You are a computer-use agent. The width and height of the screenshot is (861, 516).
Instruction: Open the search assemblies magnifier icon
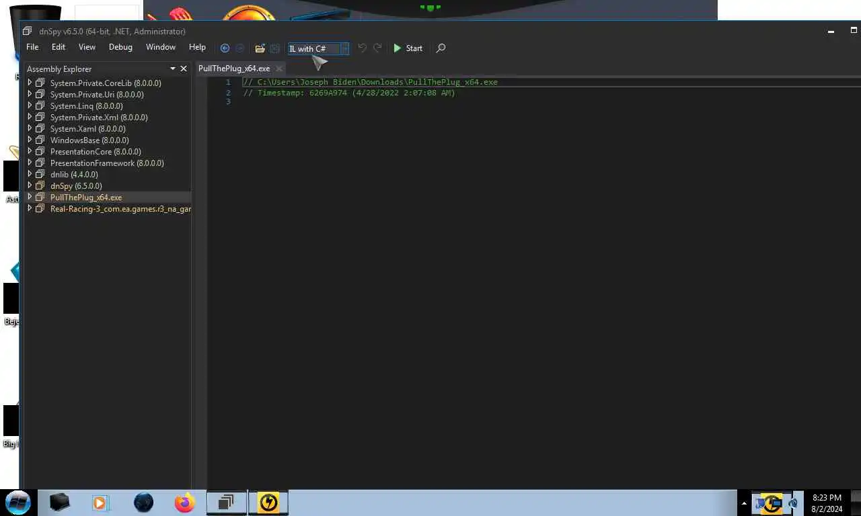pos(441,48)
